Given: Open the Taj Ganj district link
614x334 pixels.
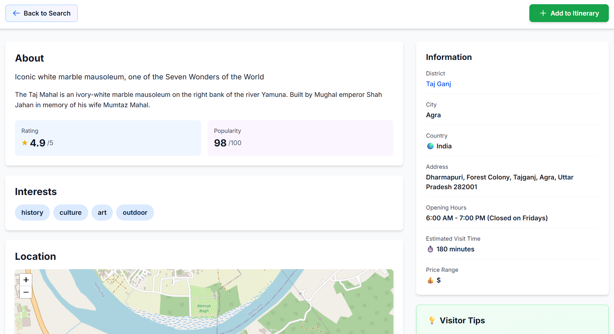Looking at the screenshot, I should coord(439,84).
